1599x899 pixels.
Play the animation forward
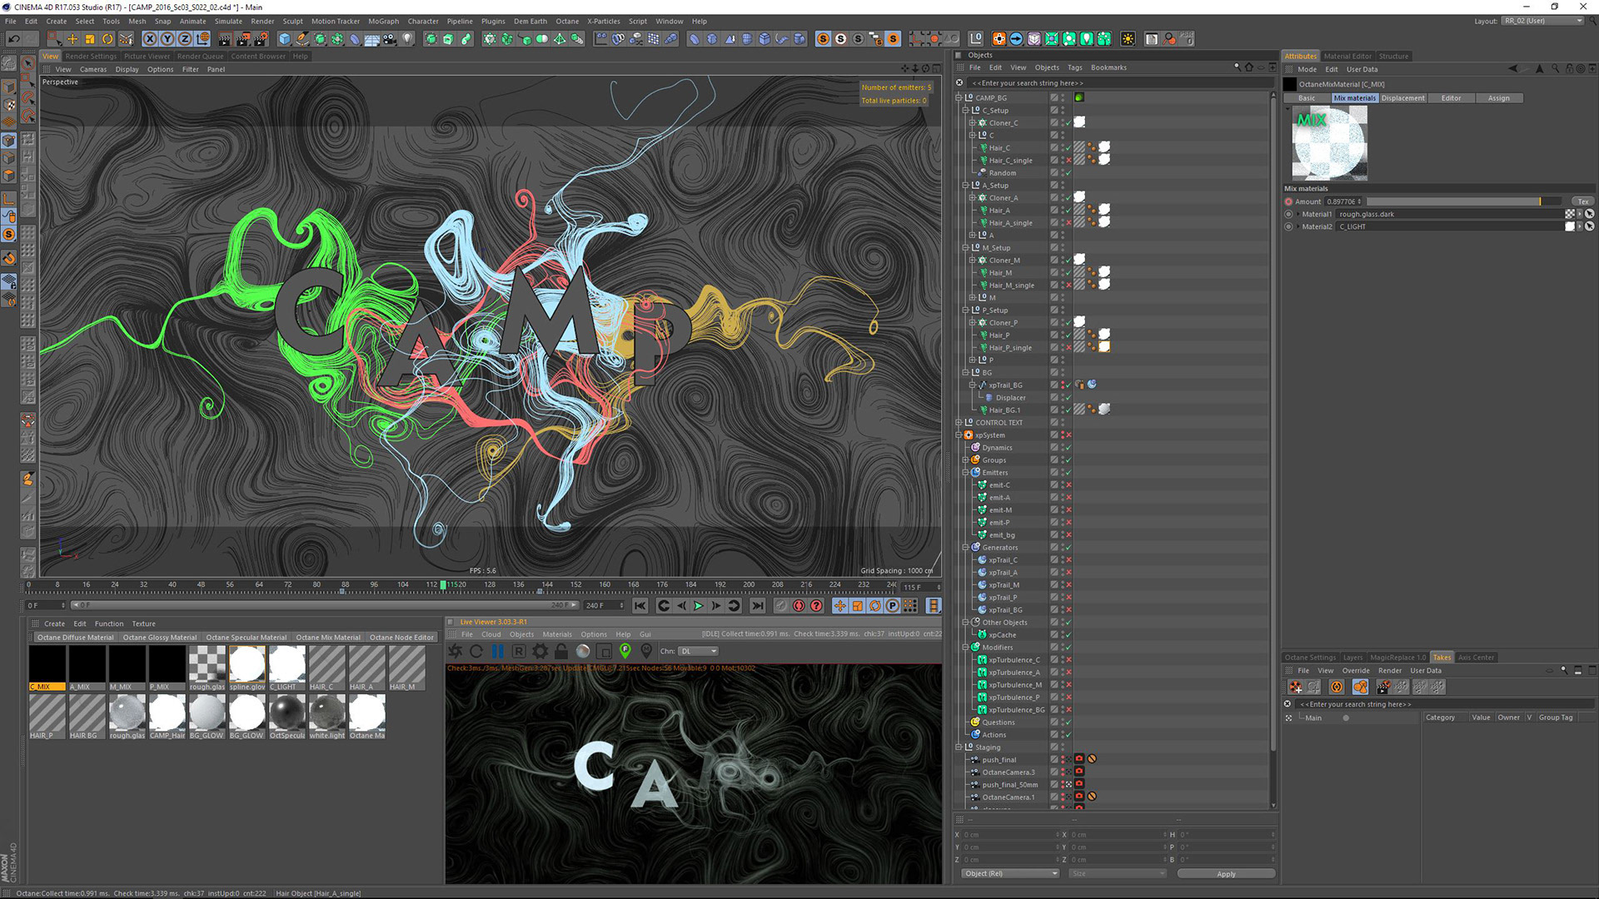tap(699, 606)
